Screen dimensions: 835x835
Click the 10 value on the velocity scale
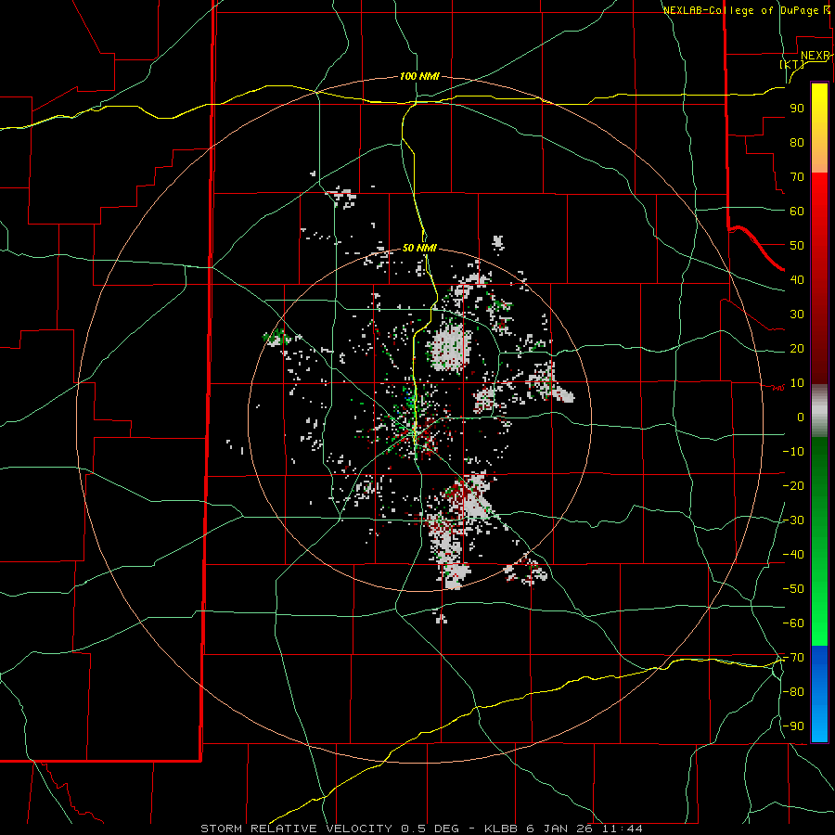797,383
